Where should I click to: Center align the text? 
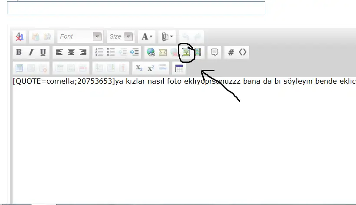pos(71,52)
